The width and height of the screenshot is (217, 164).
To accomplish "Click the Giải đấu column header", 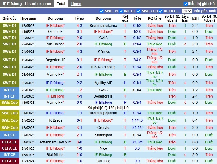I will tap(10, 18).
